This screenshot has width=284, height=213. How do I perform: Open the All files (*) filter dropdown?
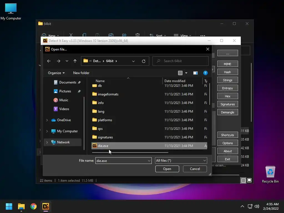pos(181,161)
